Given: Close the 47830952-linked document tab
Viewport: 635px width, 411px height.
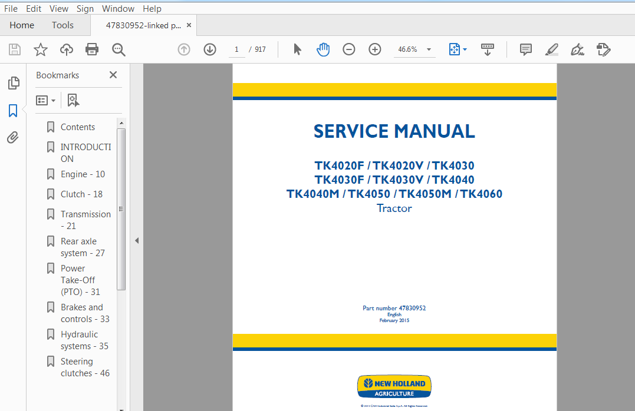Looking at the screenshot, I should [189, 25].
